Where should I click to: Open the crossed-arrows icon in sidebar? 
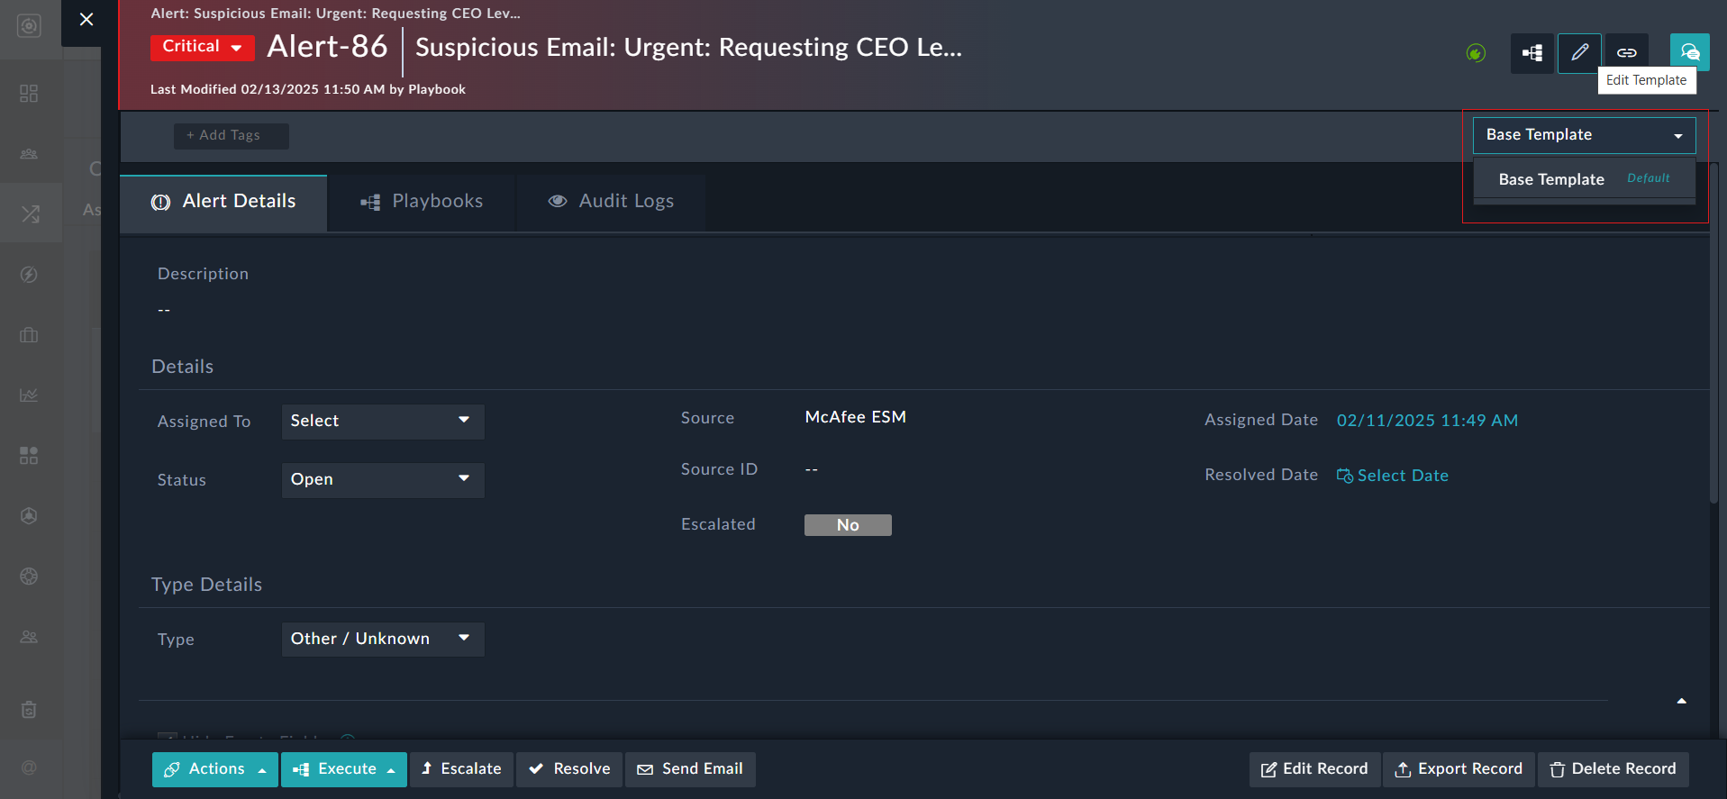(x=30, y=213)
